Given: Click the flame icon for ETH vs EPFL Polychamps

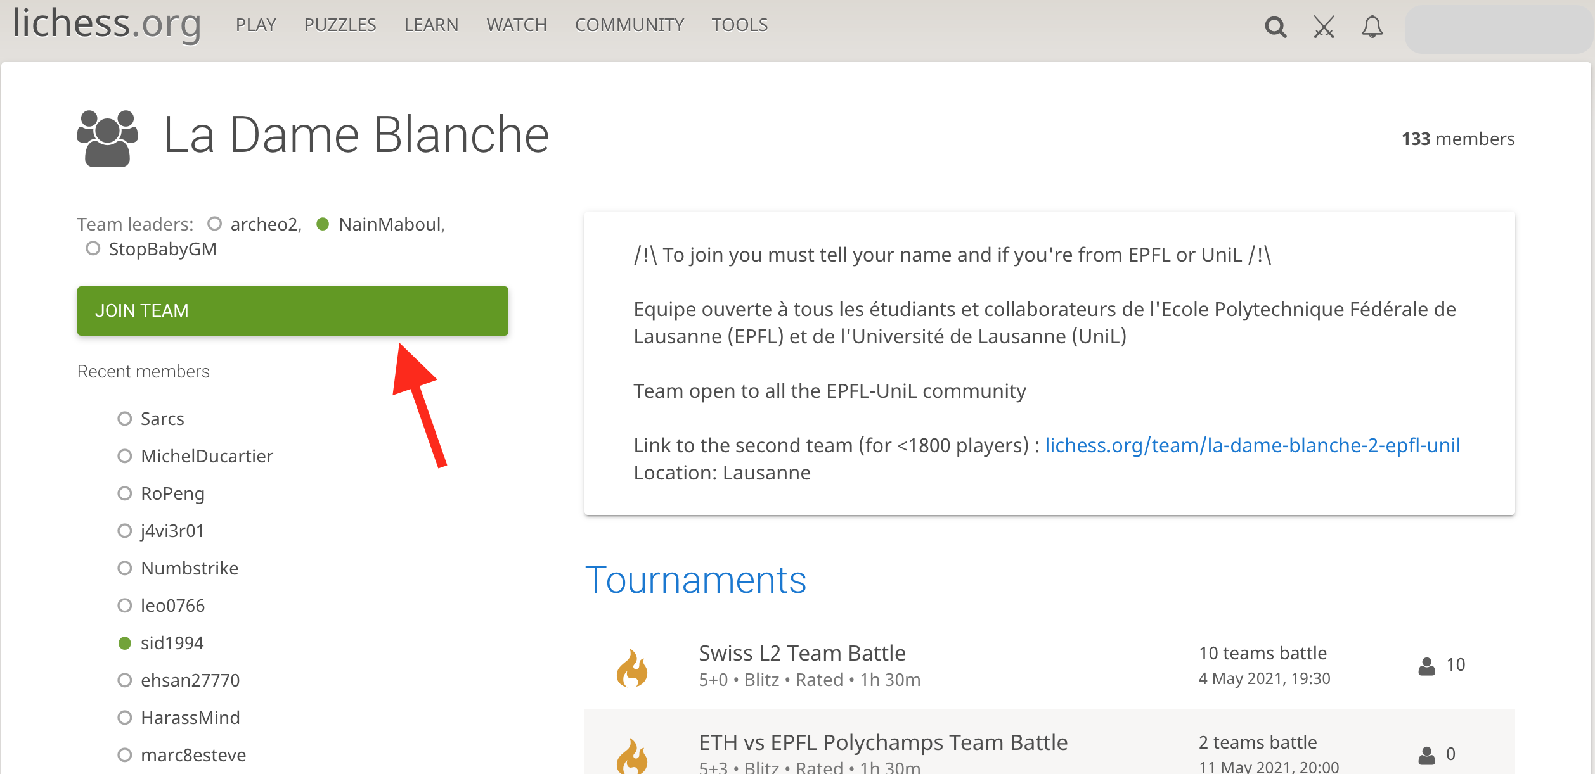Looking at the screenshot, I should [x=632, y=756].
